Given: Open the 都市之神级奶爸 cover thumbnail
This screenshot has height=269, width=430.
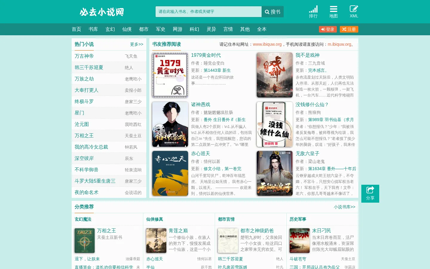Looking at the screenshot, I should point(228,241).
